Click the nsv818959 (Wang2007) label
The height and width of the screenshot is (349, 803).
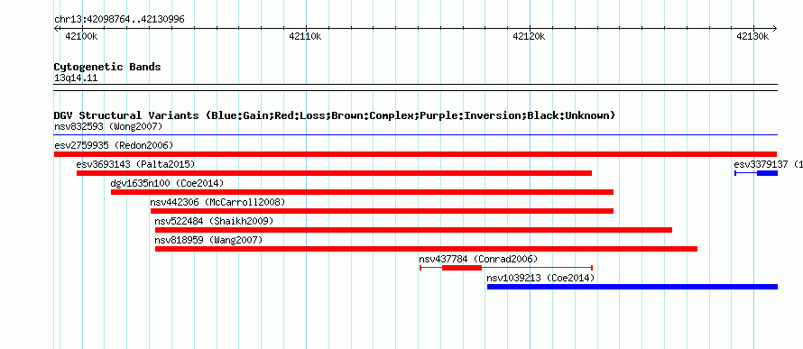[x=208, y=240]
